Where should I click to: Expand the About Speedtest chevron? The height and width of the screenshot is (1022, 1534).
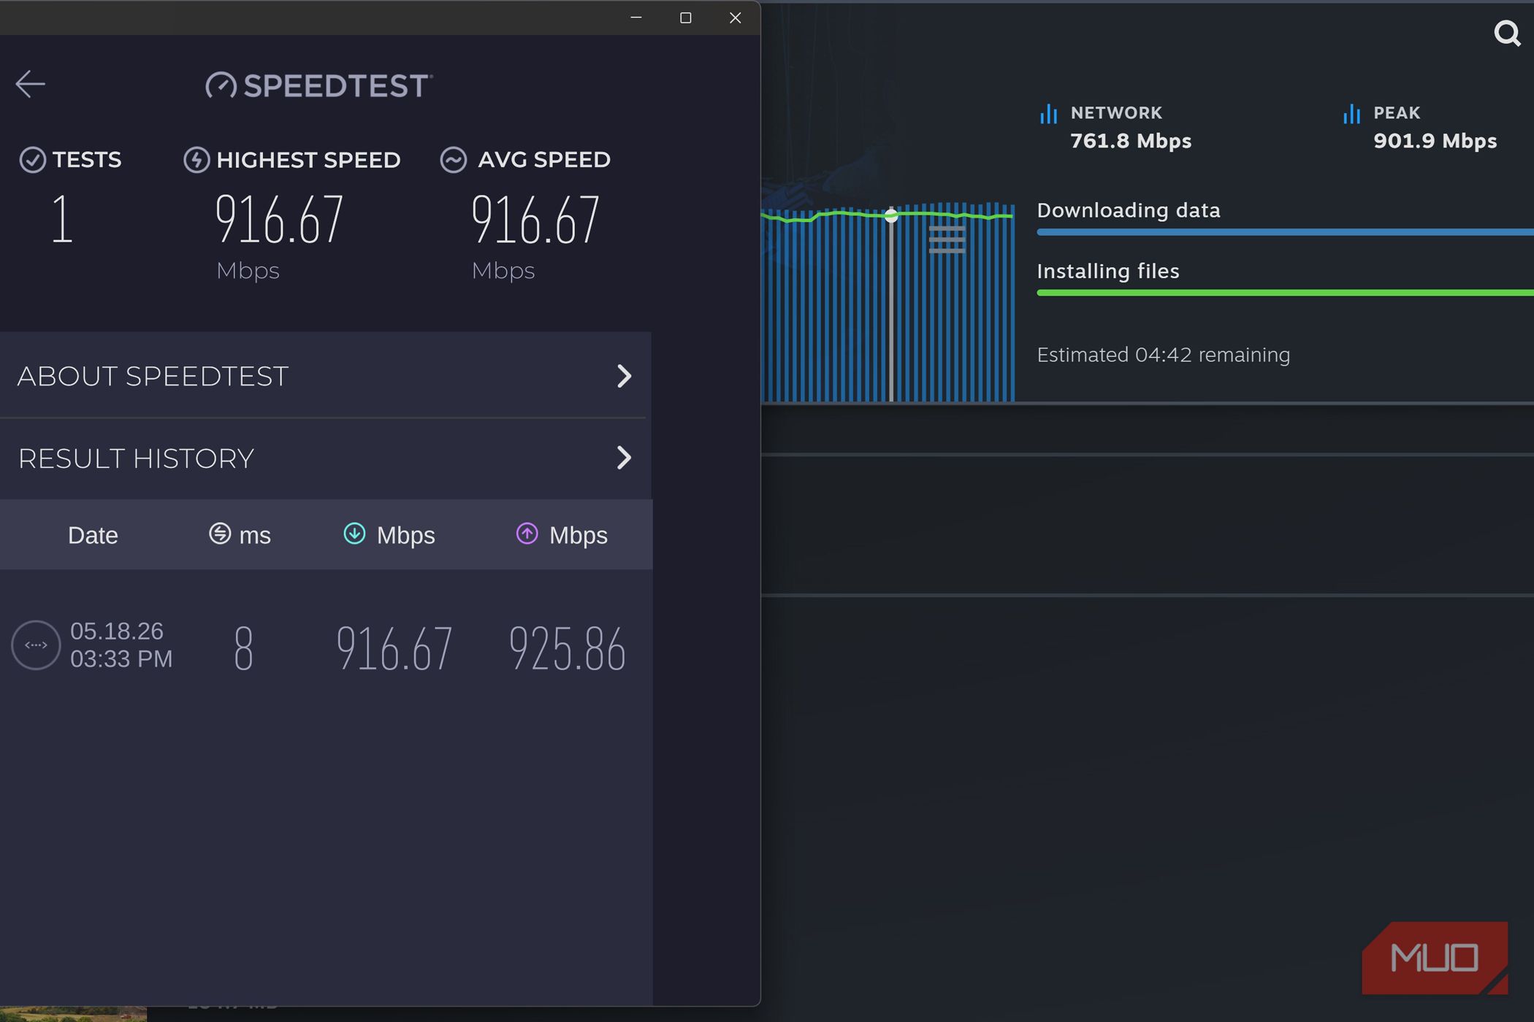[624, 376]
